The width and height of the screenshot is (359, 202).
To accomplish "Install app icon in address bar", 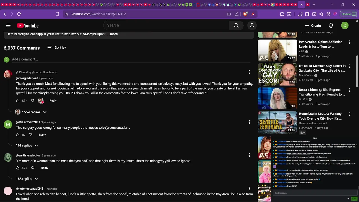I will (x=229, y=14).
